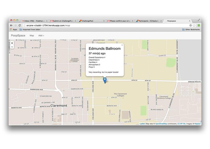Click the 'Atmosphere 5' rating line

click(94, 65)
